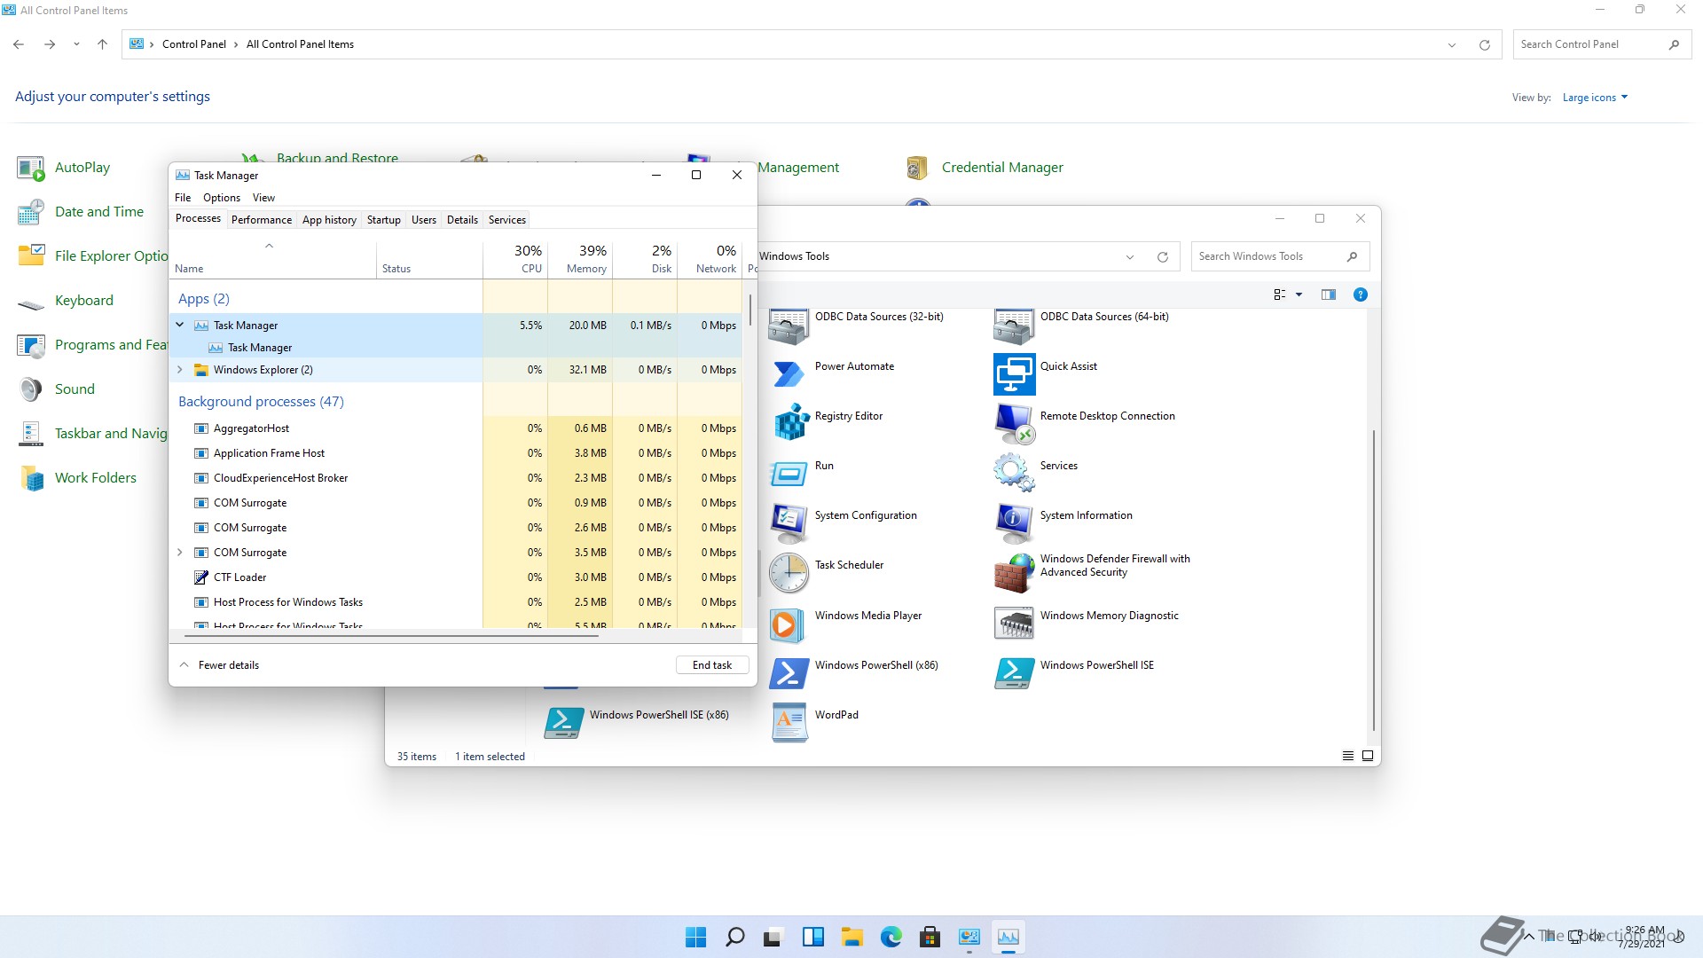Image resolution: width=1703 pixels, height=958 pixels.
Task: Open System Configuration icon
Action: click(789, 523)
